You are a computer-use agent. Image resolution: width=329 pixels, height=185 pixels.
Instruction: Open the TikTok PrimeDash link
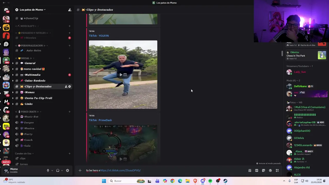coord(100,120)
